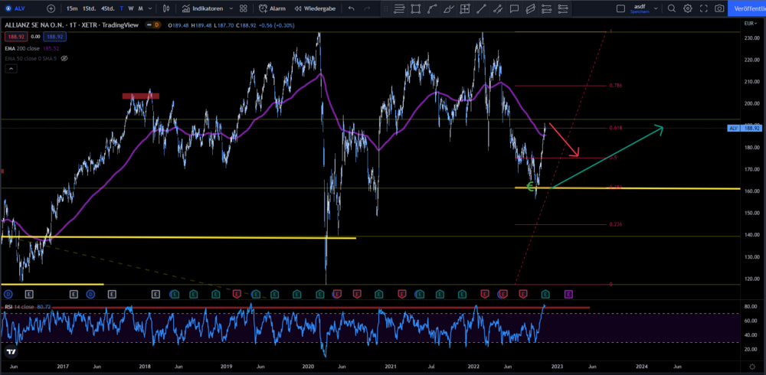Show the hidden EMA 50 indicator
The width and height of the screenshot is (766, 375).
[64, 58]
